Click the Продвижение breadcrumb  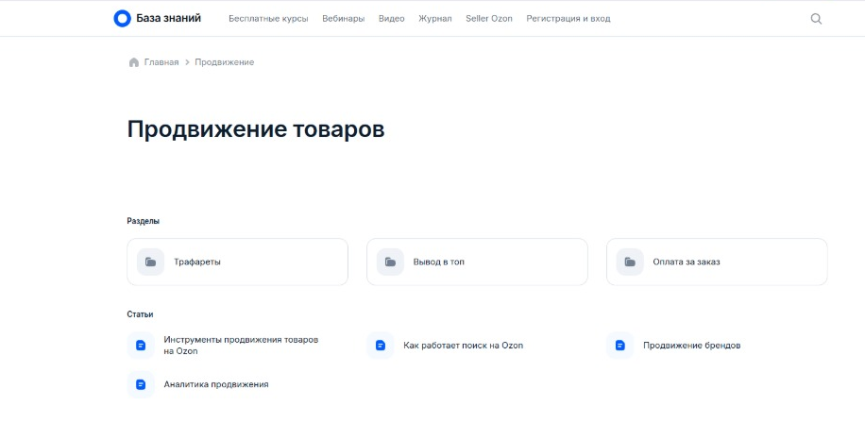pyautogui.click(x=225, y=62)
